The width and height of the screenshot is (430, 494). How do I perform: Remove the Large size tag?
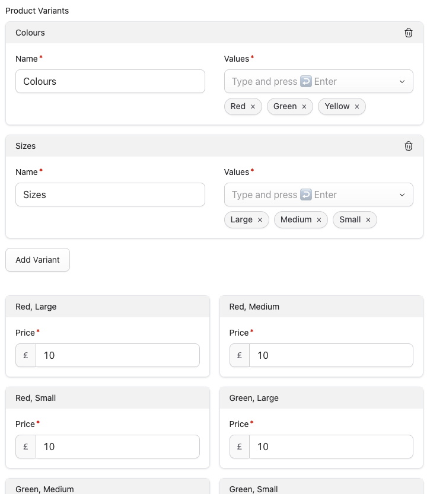[x=260, y=220]
